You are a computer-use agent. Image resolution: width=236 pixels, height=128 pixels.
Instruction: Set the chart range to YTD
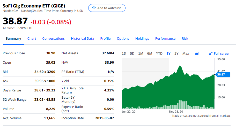tap(159, 54)
